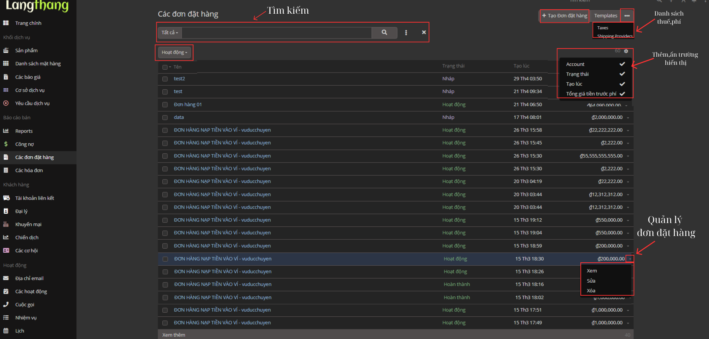
Task: Click Xem thêm to load more orders
Action: [174, 335]
